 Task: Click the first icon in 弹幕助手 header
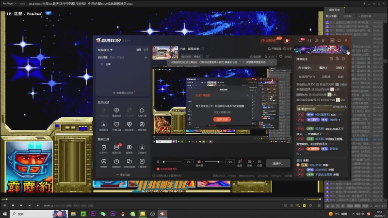click(331, 59)
